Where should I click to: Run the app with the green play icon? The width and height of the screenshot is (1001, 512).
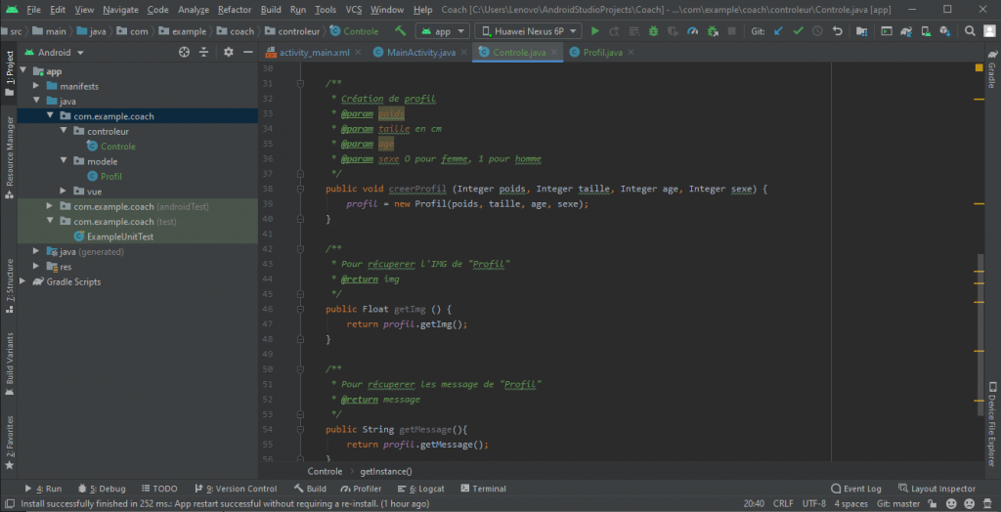[594, 31]
